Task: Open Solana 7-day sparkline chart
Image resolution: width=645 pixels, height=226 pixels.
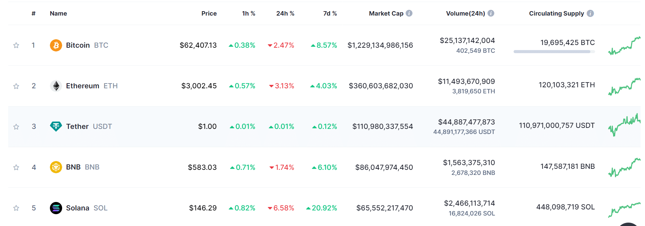Action: point(624,209)
